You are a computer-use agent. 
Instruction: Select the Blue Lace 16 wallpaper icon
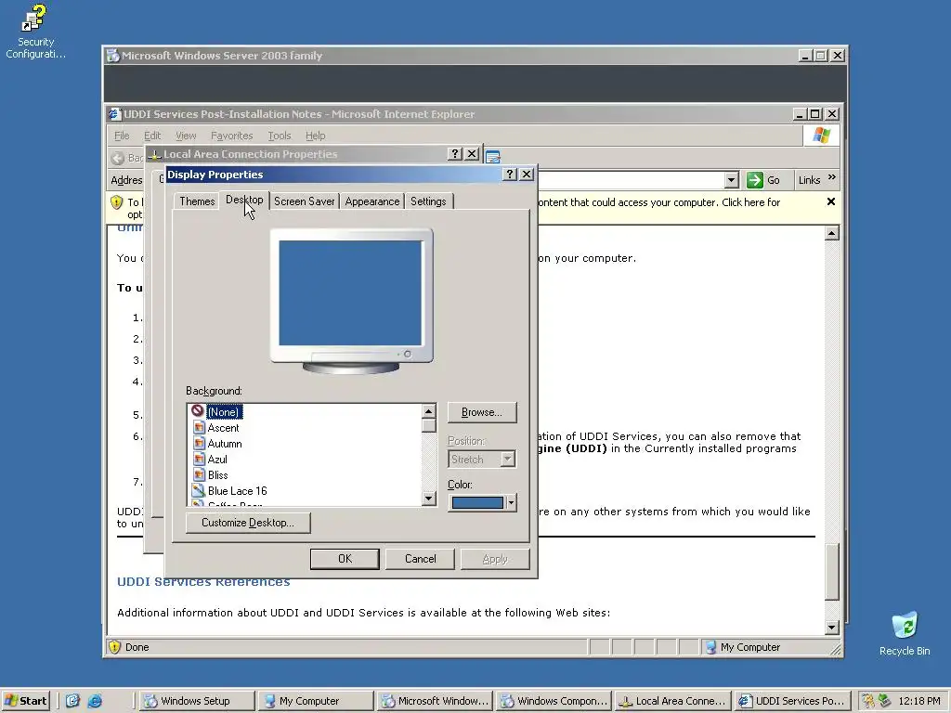point(199,491)
